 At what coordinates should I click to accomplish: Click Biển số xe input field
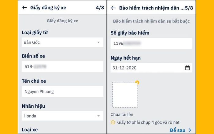62,66
